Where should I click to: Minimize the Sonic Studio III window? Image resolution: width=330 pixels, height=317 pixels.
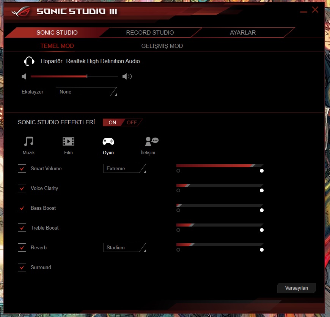pyautogui.click(x=303, y=12)
